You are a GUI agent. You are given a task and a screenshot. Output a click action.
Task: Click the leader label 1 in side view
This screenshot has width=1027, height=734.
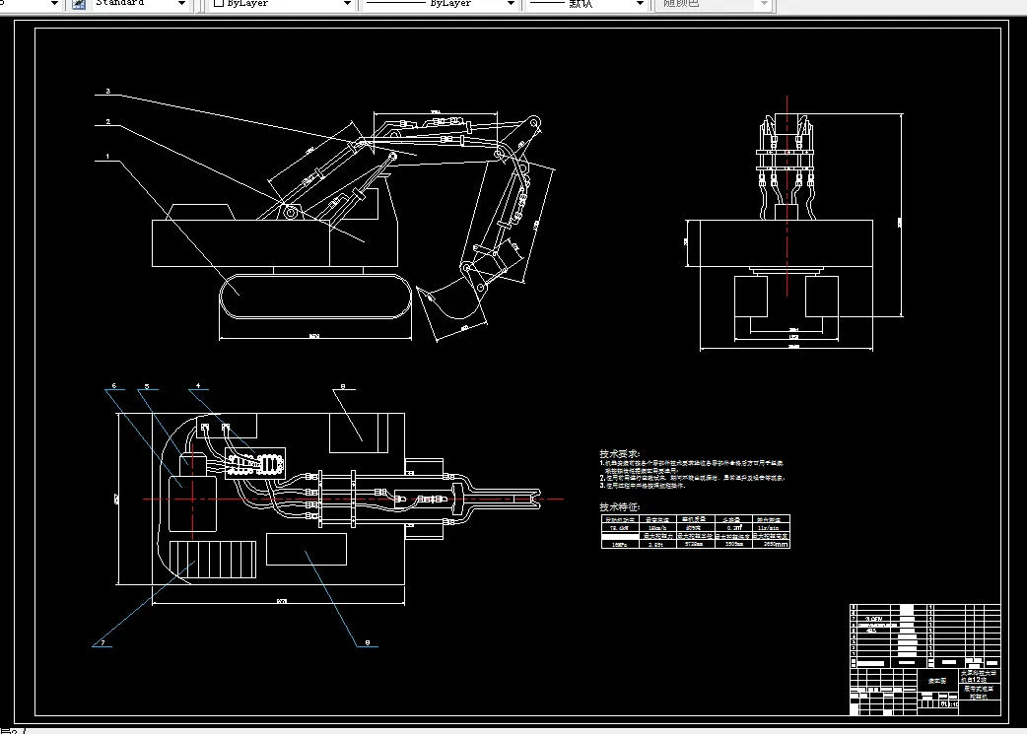[x=107, y=157]
